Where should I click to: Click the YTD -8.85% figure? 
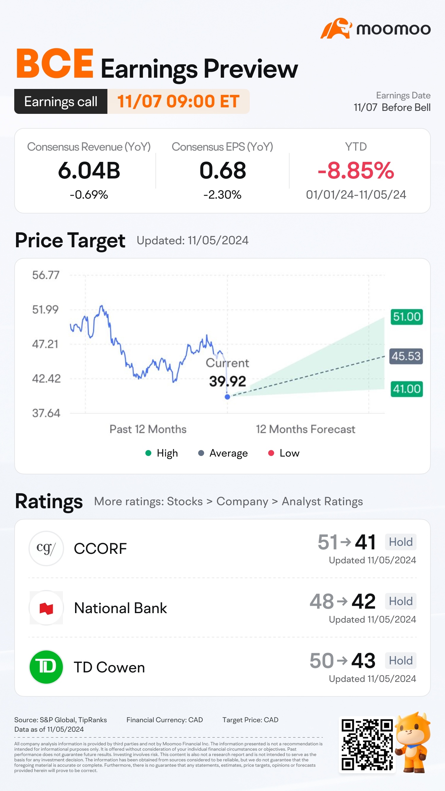point(356,171)
